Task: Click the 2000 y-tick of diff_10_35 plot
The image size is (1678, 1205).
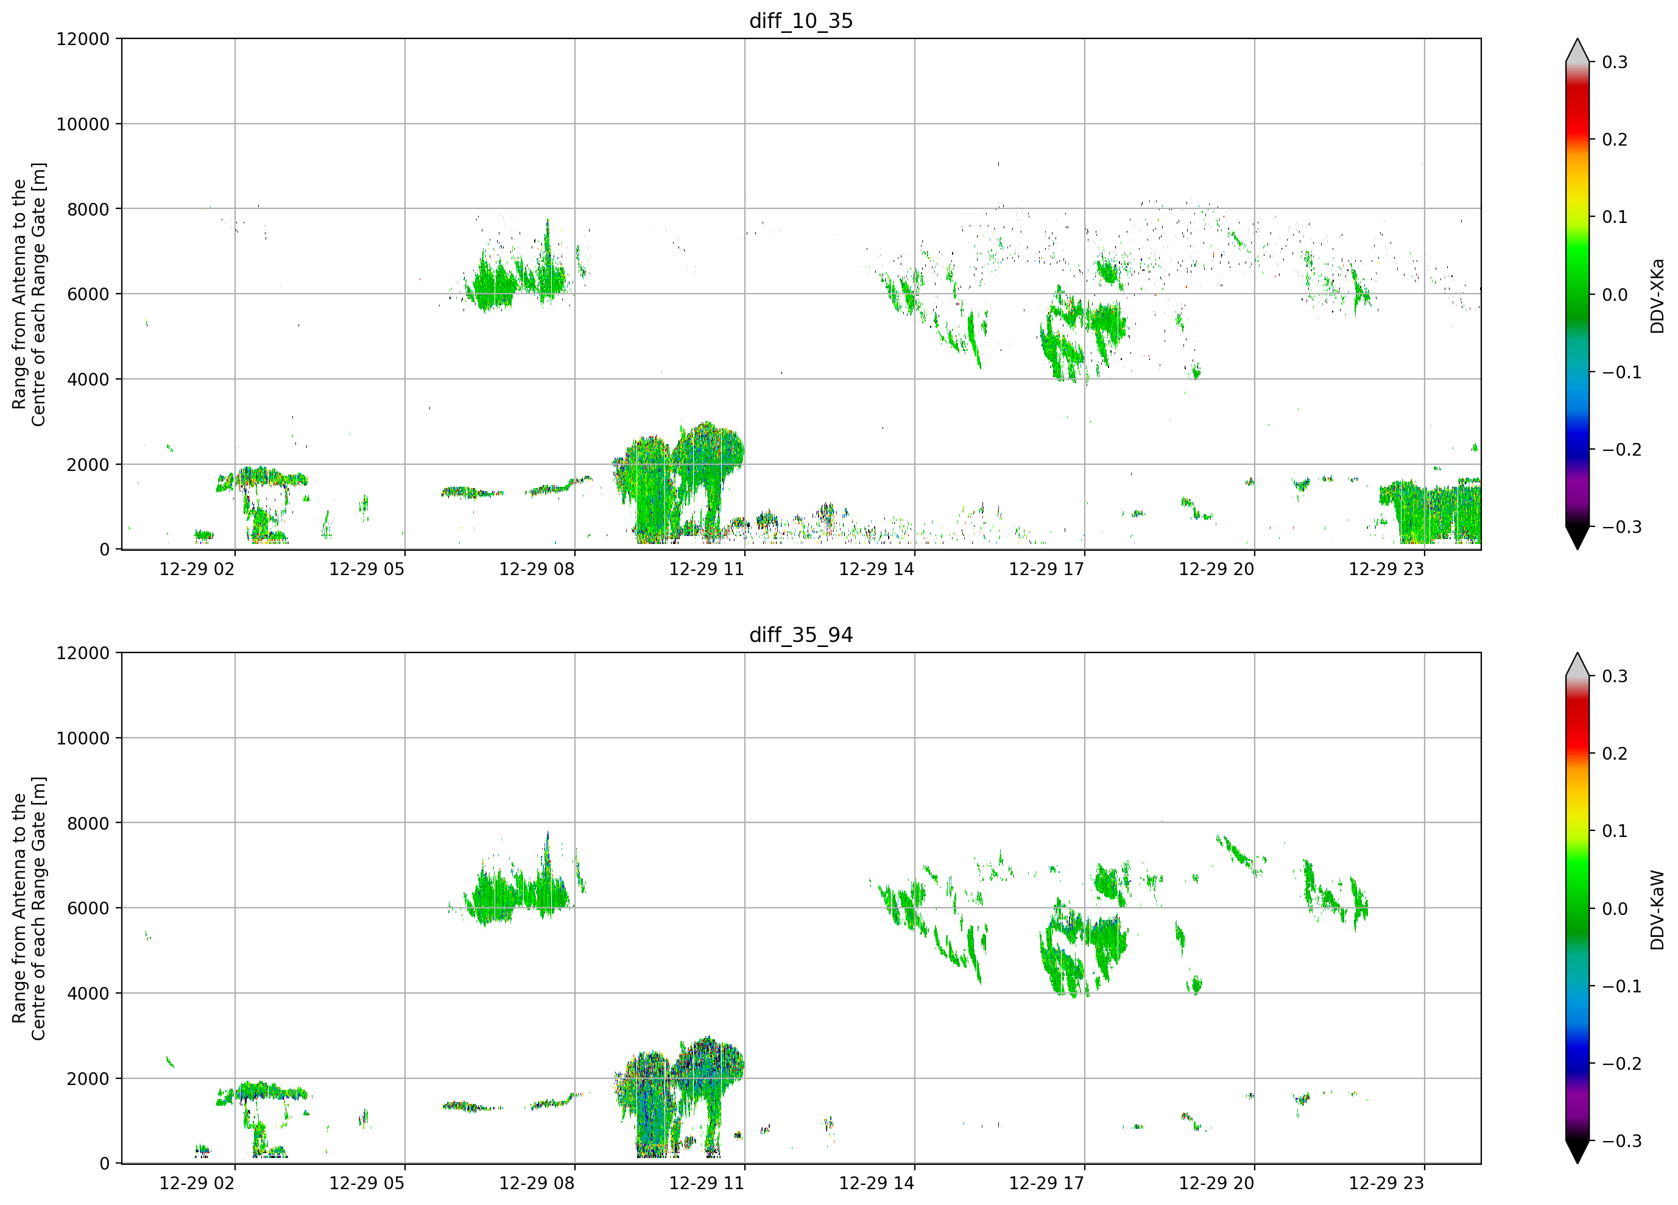Action: (x=88, y=465)
